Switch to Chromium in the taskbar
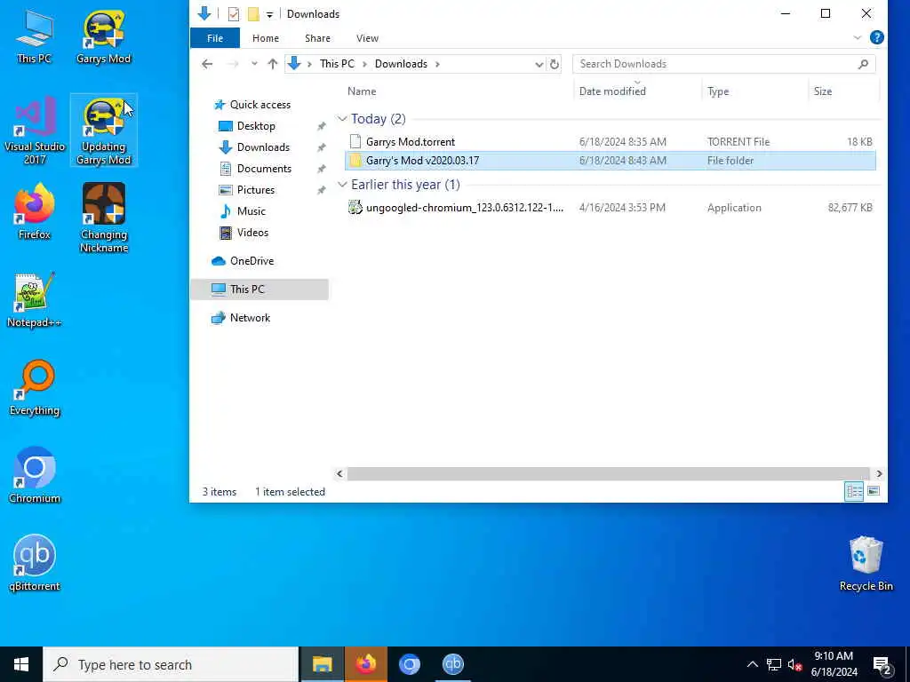This screenshot has height=682, width=910. pos(409,664)
